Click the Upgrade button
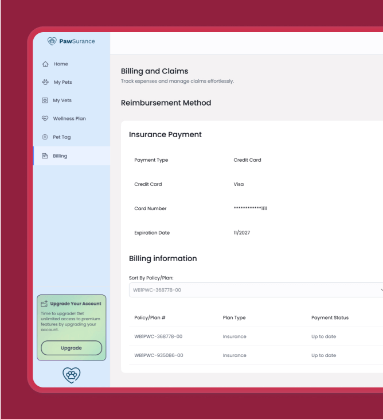The image size is (383, 419). [x=71, y=348]
